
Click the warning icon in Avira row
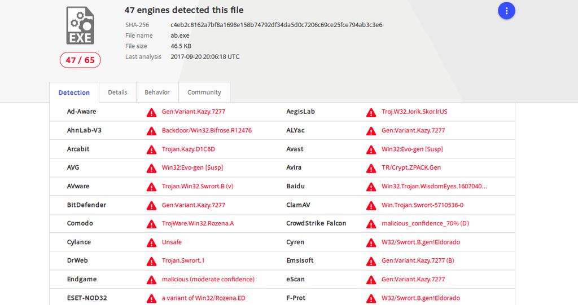coord(371,169)
